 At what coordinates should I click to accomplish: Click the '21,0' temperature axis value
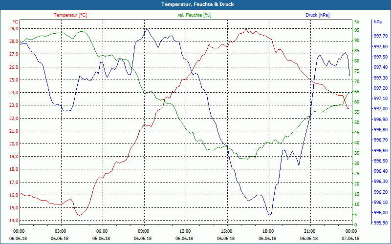(14, 131)
